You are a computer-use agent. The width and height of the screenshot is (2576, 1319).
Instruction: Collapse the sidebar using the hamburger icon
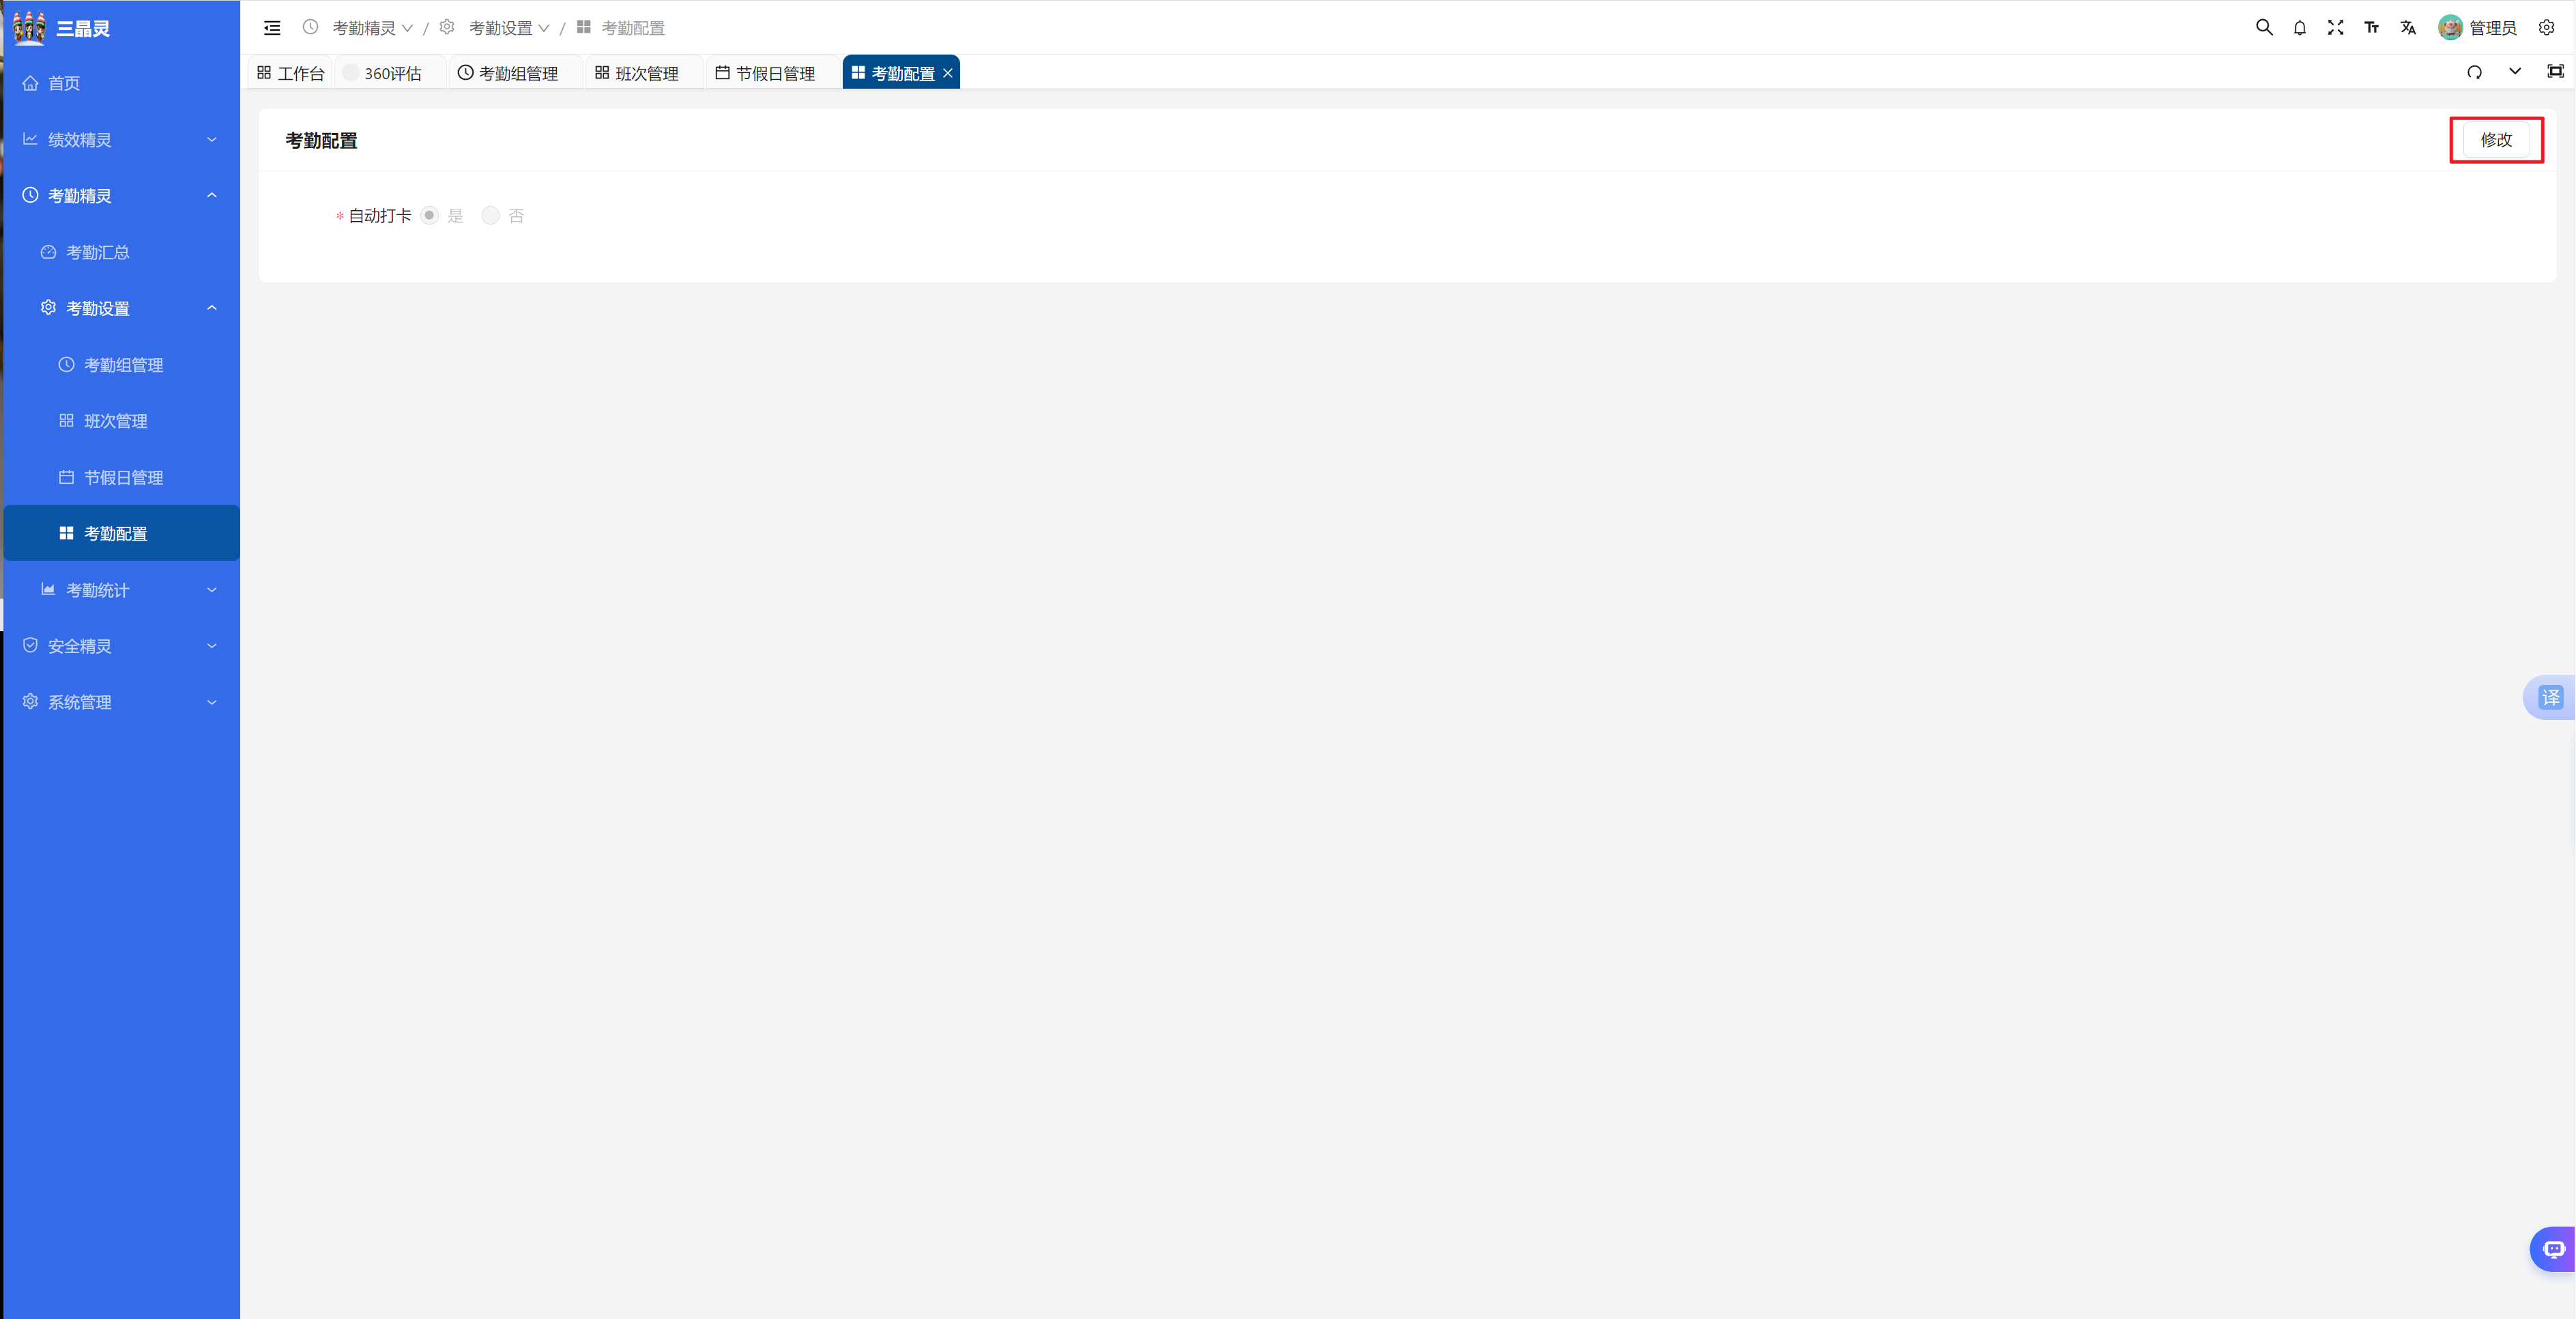271,27
